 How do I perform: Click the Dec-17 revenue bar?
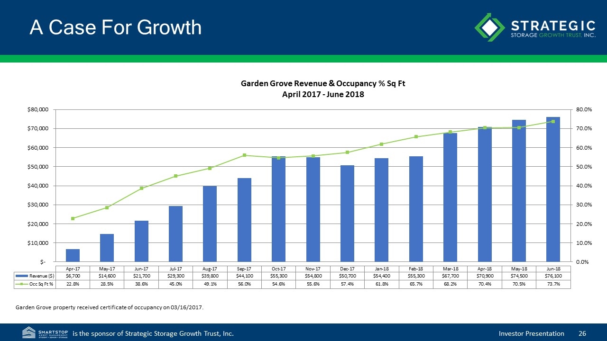tap(347, 213)
